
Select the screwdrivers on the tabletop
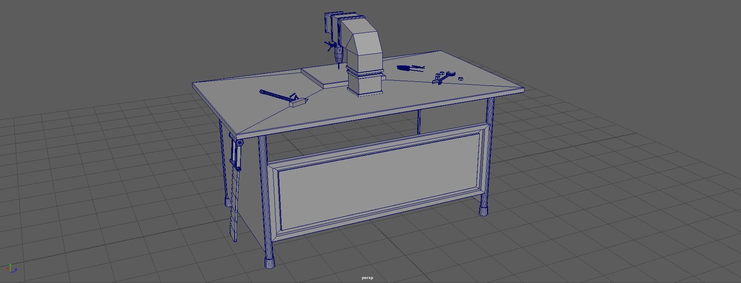pos(411,68)
